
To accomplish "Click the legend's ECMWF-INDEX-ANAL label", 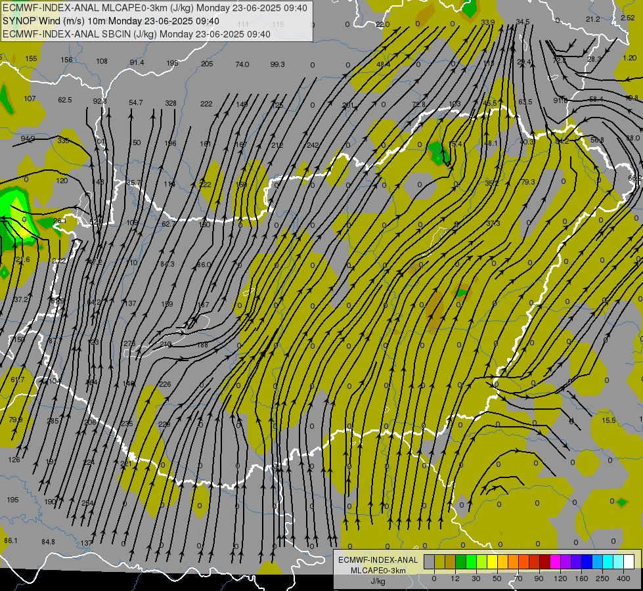I will [x=378, y=560].
